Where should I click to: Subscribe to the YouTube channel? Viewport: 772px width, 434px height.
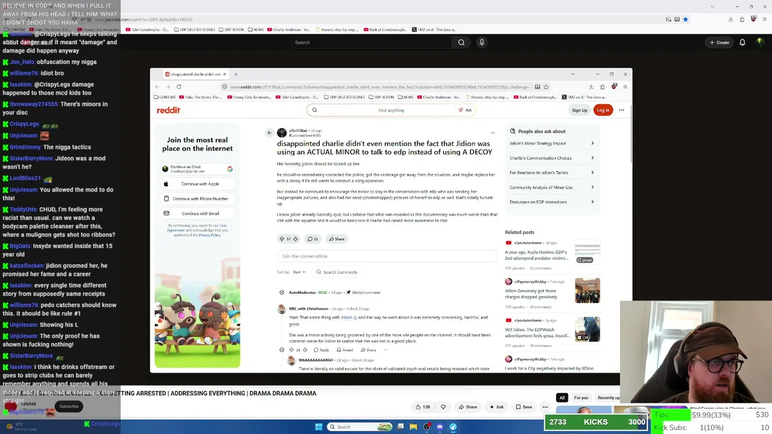tap(69, 406)
